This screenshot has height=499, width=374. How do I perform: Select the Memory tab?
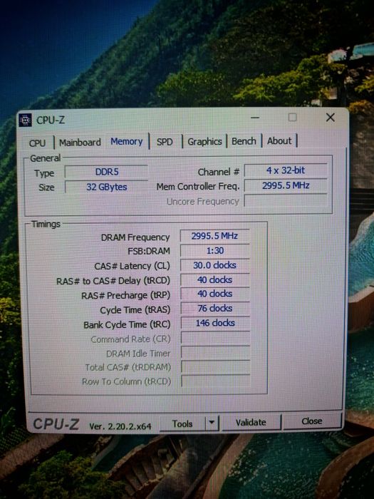(x=127, y=141)
